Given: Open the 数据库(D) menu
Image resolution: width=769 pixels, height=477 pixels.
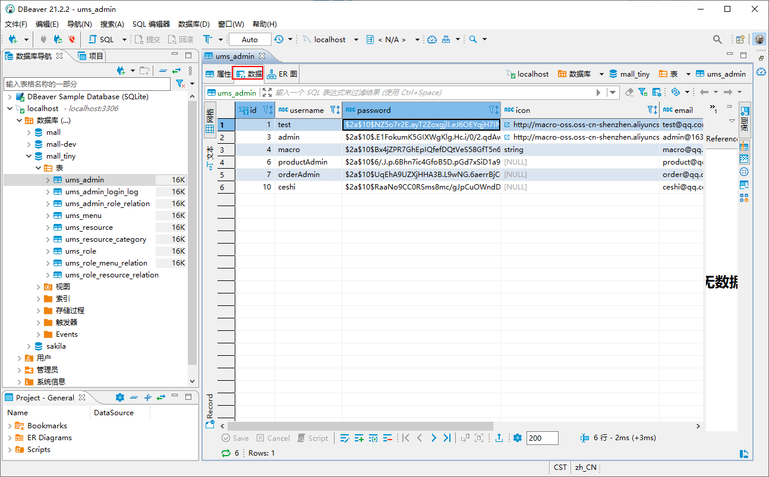Looking at the screenshot, I should click(x=194, y=24).
